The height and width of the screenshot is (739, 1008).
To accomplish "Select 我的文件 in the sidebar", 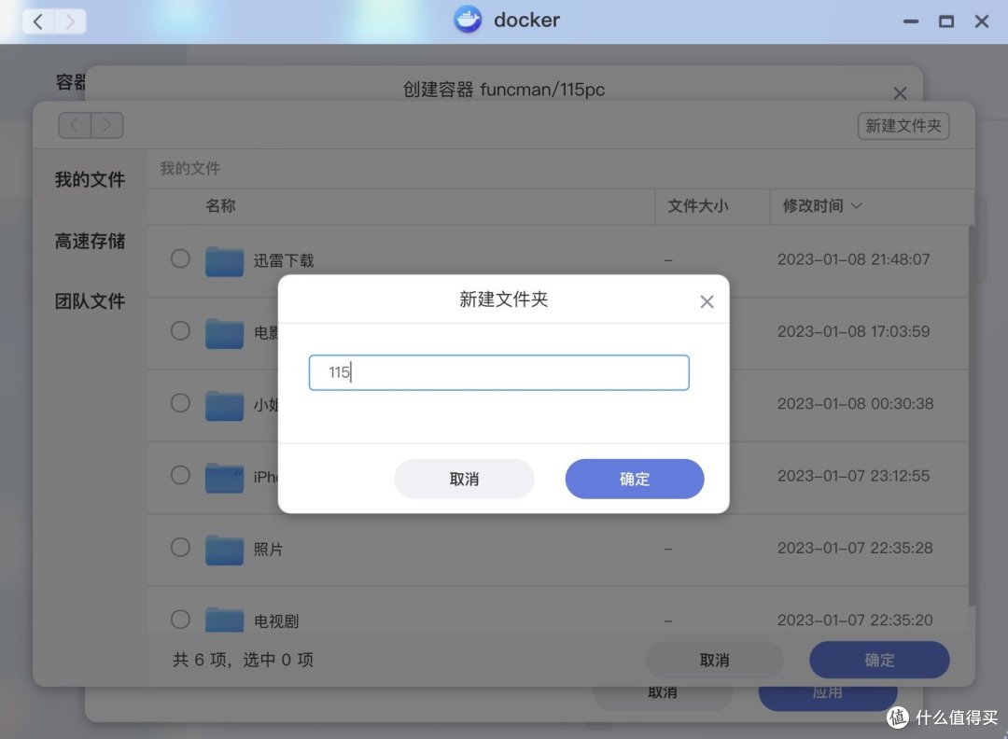I will [x=91, y=180].
